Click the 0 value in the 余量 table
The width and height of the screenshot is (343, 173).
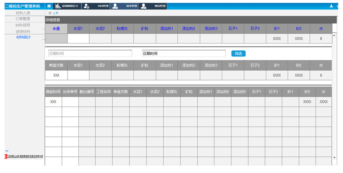pyautogui.click(x=321, y=39)
